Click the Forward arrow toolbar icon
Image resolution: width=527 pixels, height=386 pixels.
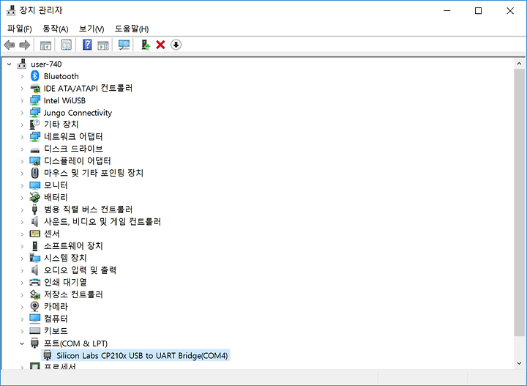click(25, 45)
